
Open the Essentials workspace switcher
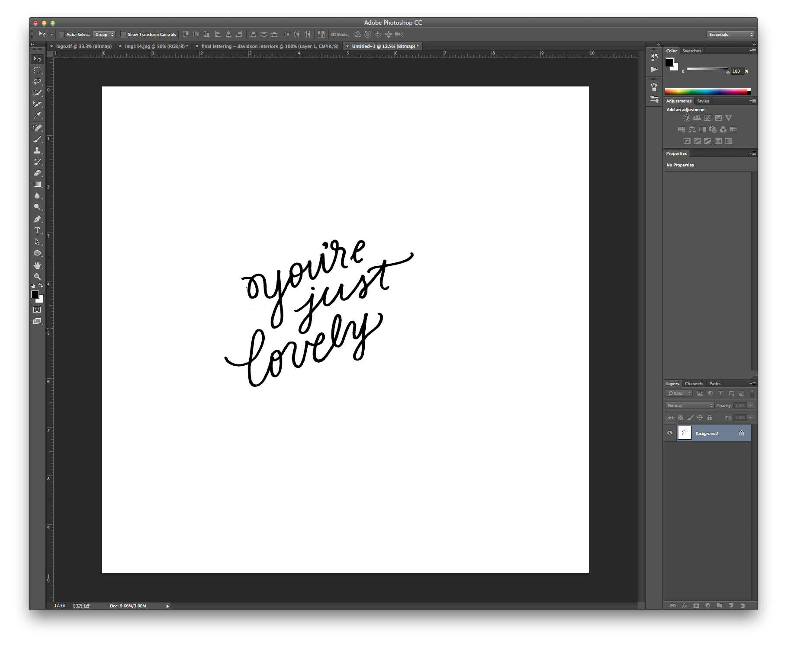[730, 34]
